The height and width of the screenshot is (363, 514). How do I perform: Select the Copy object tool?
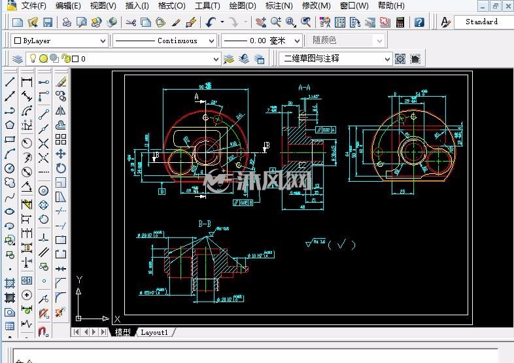tap(61, 96)
